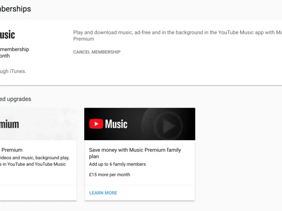Click the 'ed upgrades' section heading

(15, 99)
